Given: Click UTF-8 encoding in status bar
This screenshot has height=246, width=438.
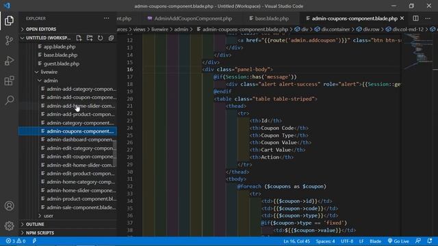Looking at the screenshot, I should point(347,241).
